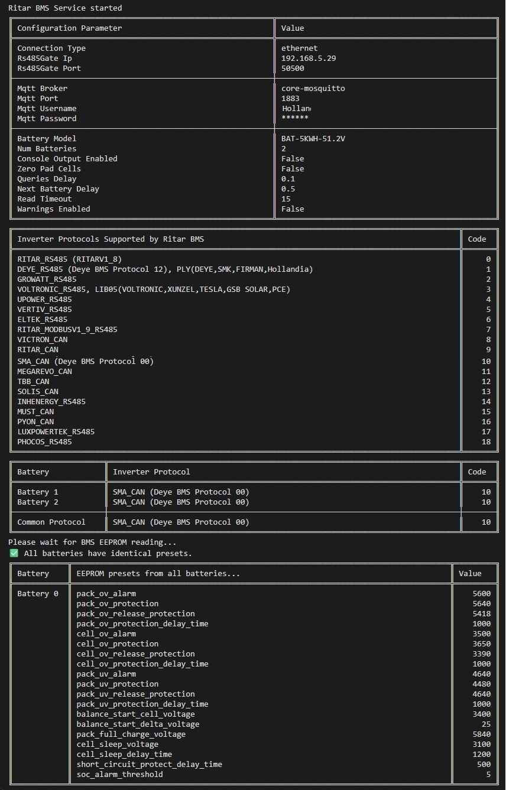Click the masked Mqtt Password value
506x790 pixels.
tap(295, 119)
